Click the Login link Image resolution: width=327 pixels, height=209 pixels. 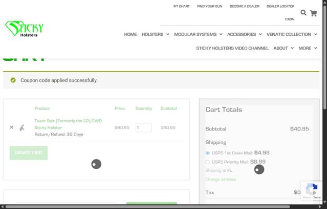290,19
